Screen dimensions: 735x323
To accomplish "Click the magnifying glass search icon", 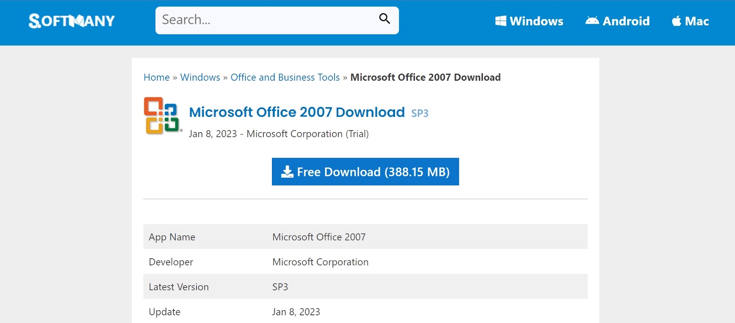I will 384,19.
